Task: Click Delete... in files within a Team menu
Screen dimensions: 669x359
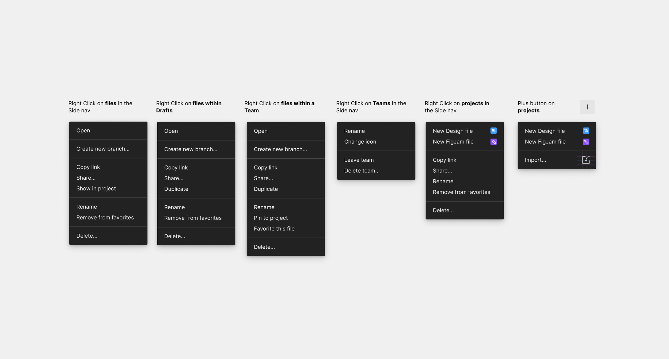Action: (x=264, y=247)
